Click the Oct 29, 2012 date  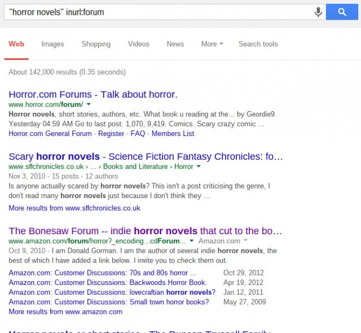[x=244, y=273]
